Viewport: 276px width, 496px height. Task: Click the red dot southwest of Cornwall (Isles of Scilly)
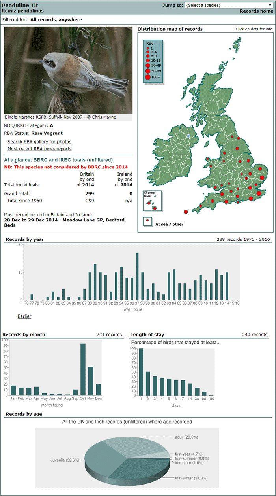click(x=186, y=212)
